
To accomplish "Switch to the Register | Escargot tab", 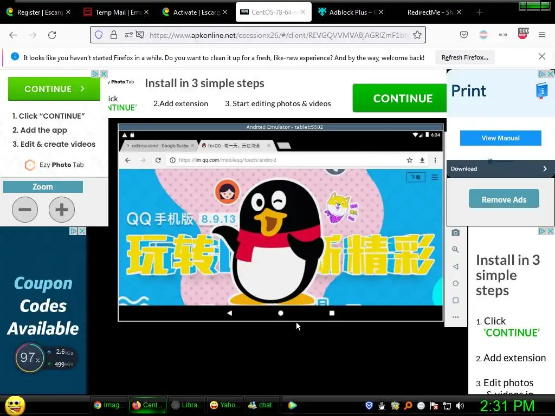I will coord(38,12).
